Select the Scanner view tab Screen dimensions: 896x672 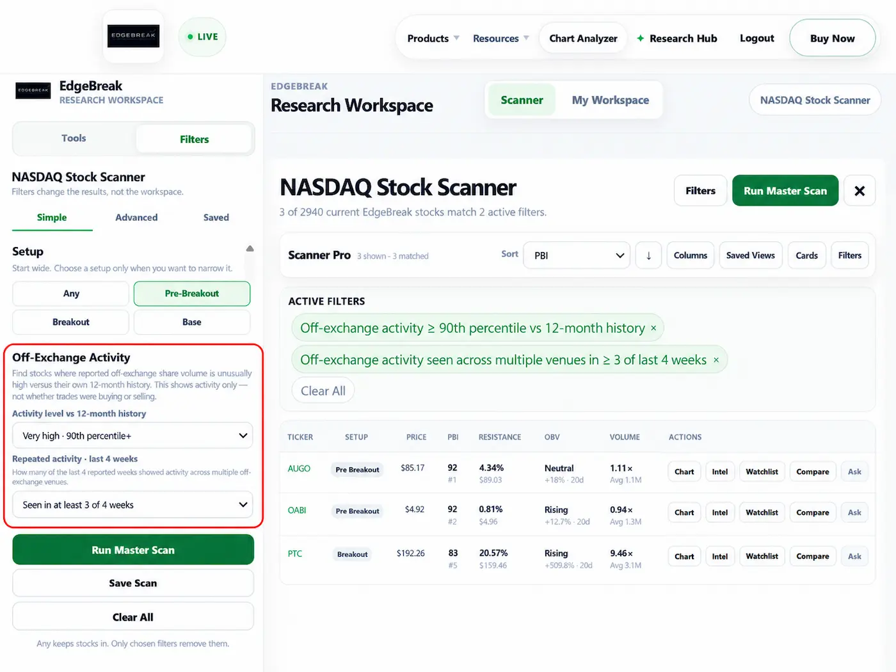tap(522, 100)
